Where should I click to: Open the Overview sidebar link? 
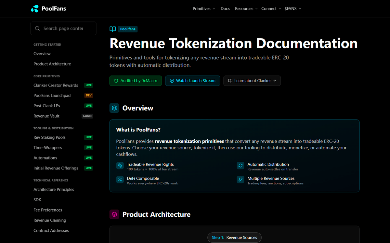click(x=42, y=54)
